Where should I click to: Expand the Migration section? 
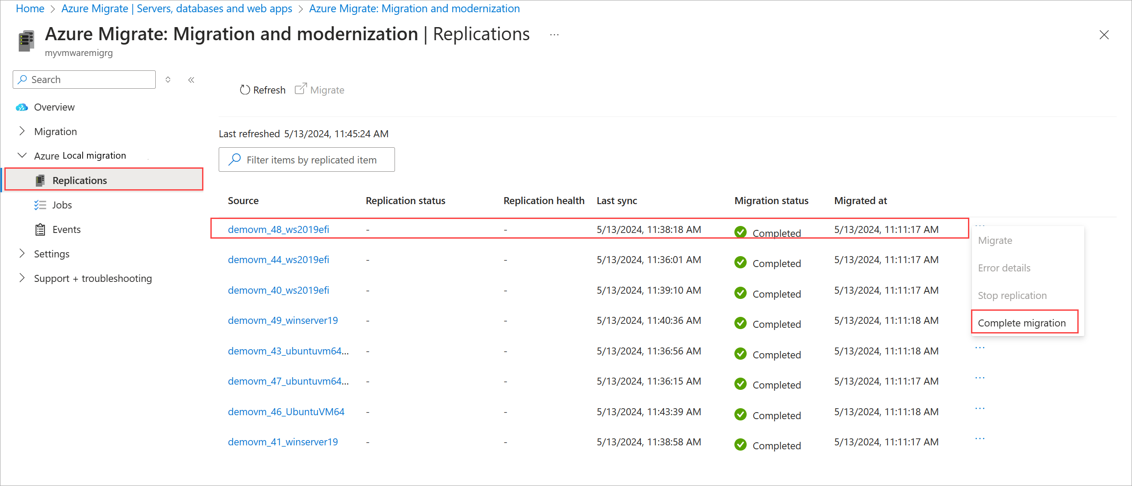click(22, 131)
